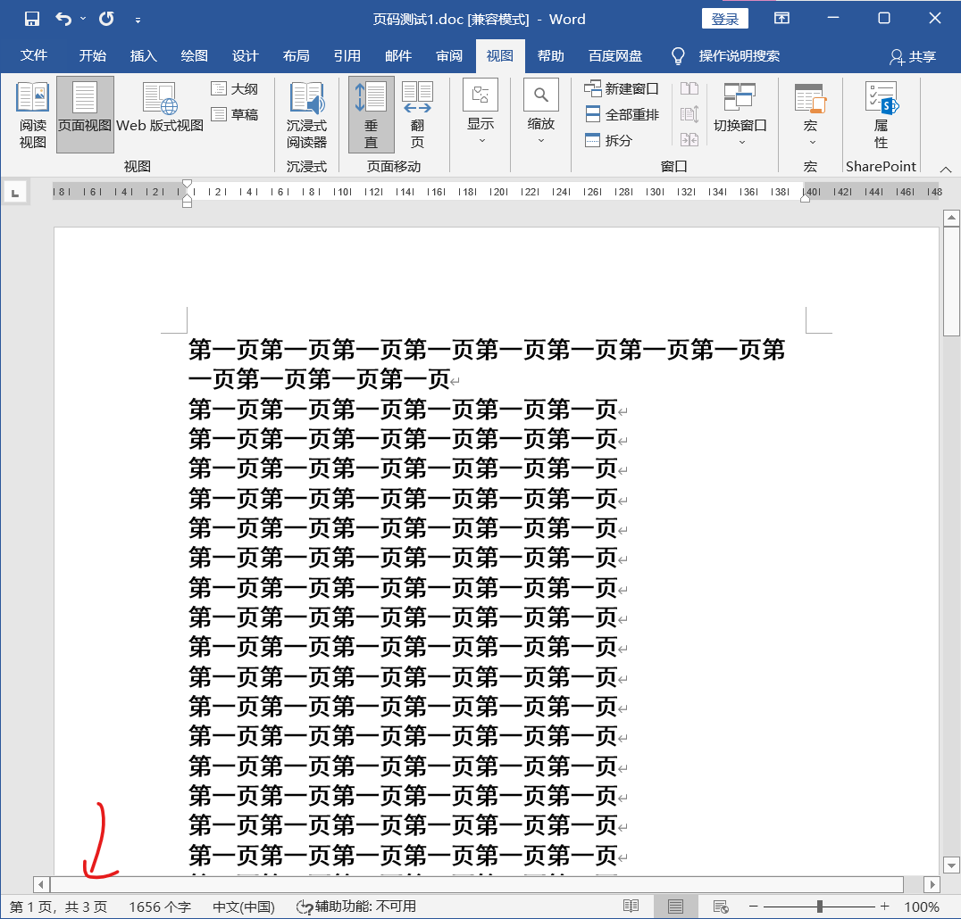Switch to the Help (帮助) tab
The height and width of the screenshot is (919, 961).
[x=550, y=55]
